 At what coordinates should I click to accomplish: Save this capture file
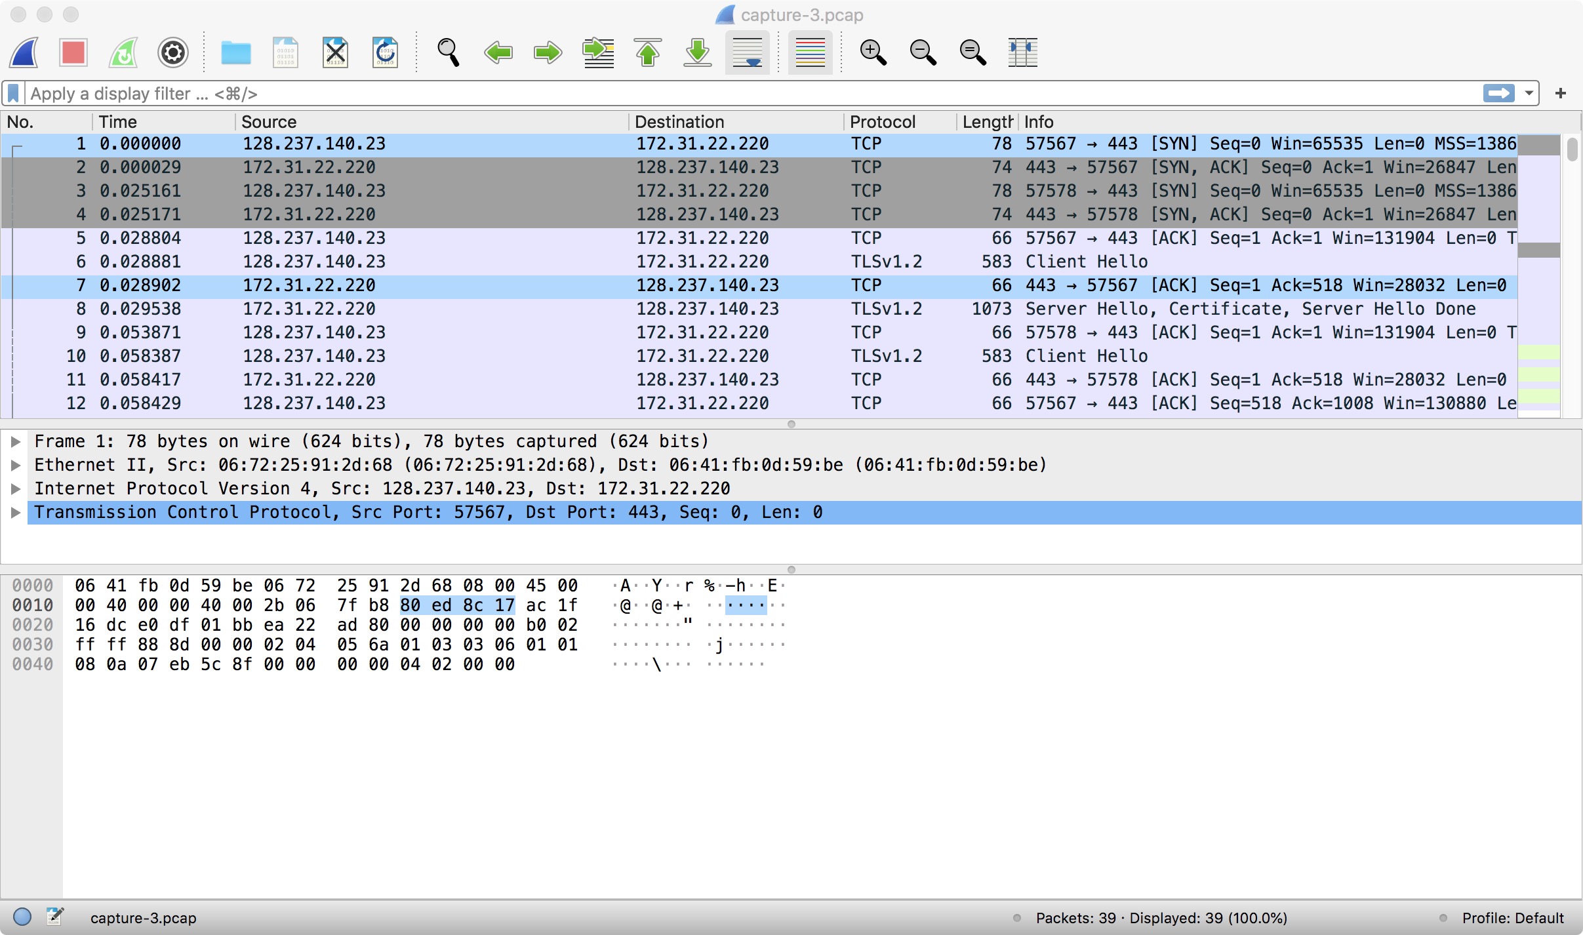tap(285, 52)
